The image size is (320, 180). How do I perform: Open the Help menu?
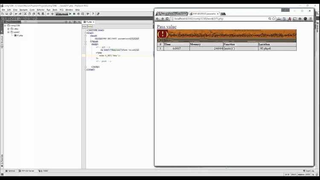point(77,10)
